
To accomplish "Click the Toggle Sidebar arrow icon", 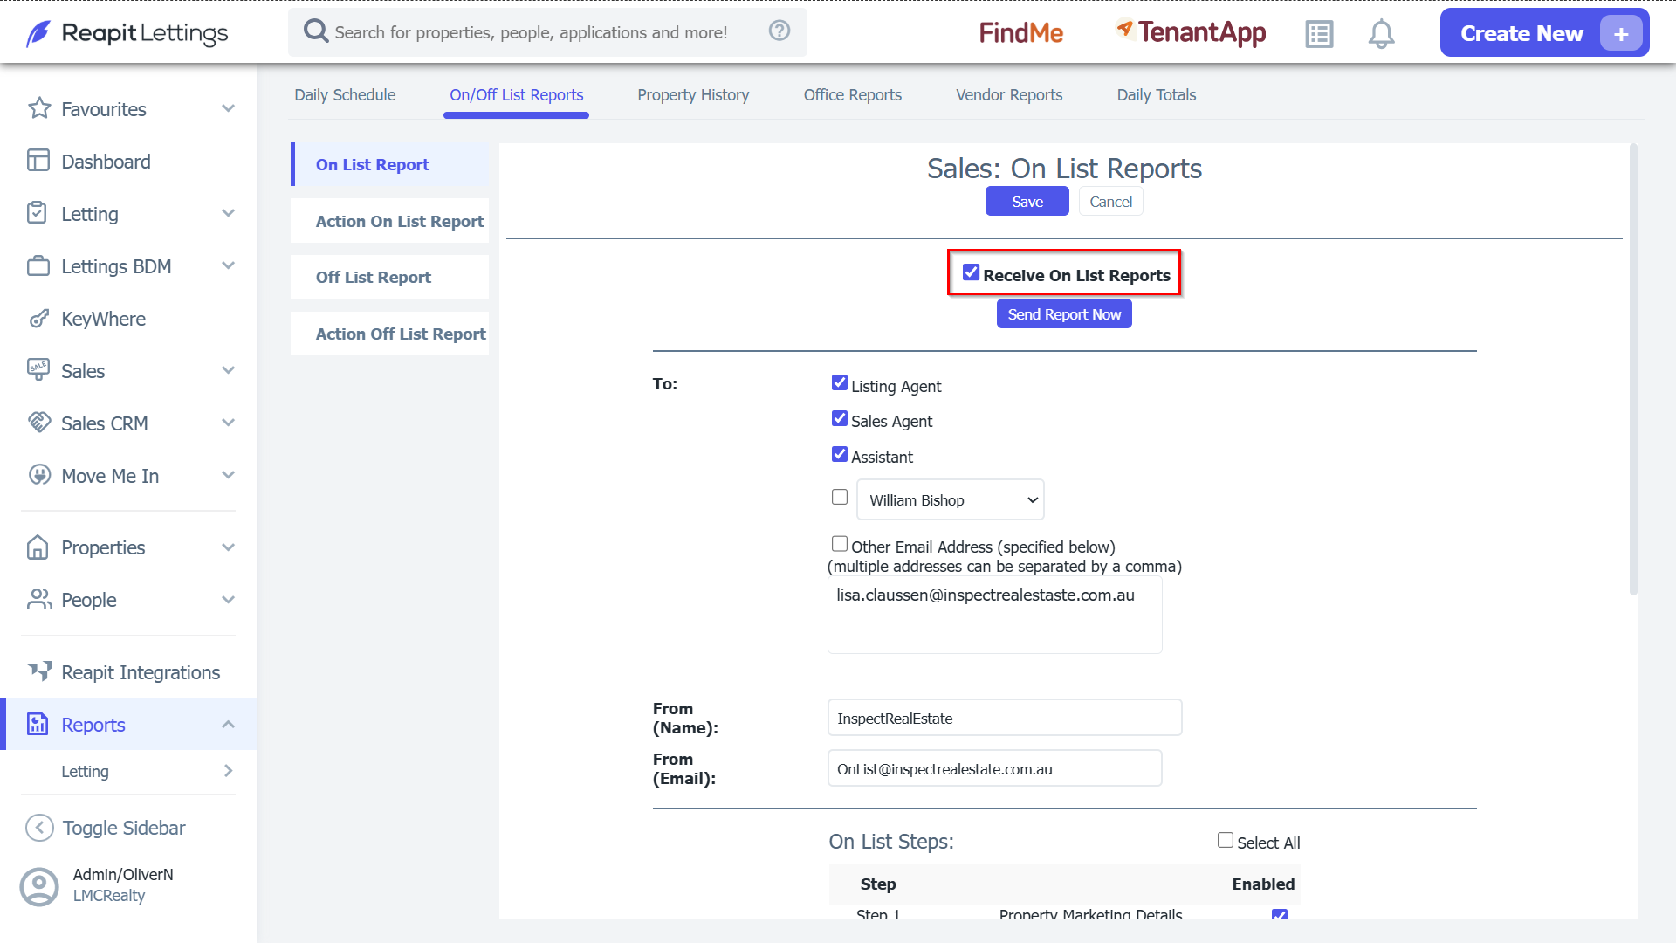I will tap(39, 828).
